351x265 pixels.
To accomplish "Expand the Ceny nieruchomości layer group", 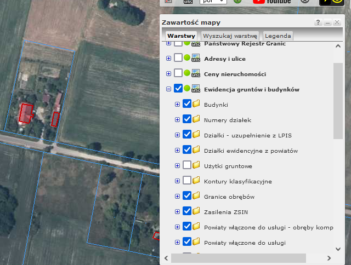I will pos(168,74).
